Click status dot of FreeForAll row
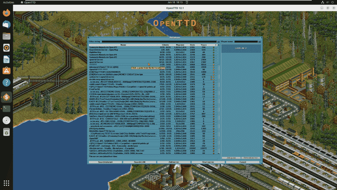This screenshot has width=337, height=190. coord(213,89)
